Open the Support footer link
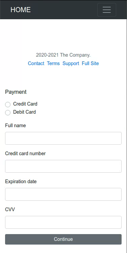 point(71,63)
